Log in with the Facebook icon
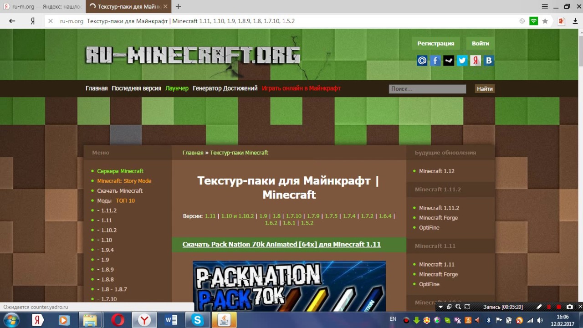The width and height of the screenshot is (583, 328). 435,61
